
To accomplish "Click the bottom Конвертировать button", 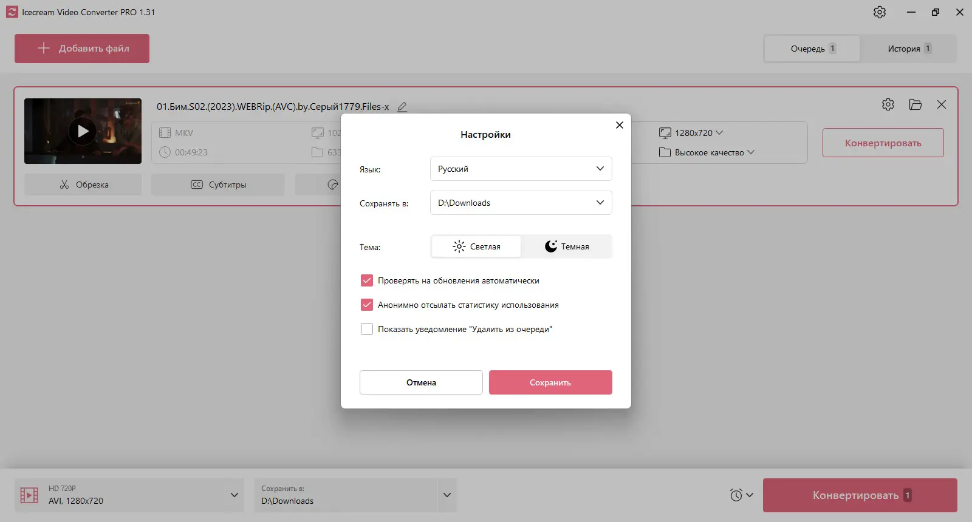I will click(860, 495).
